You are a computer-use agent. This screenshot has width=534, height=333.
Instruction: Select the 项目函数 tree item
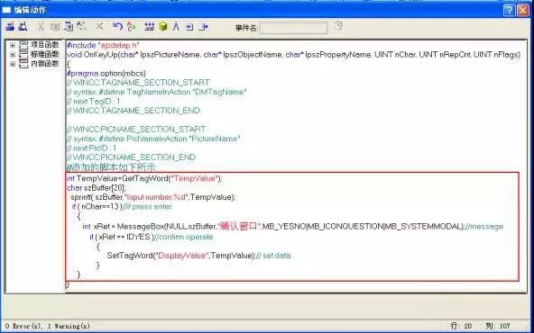pos(44,45)
